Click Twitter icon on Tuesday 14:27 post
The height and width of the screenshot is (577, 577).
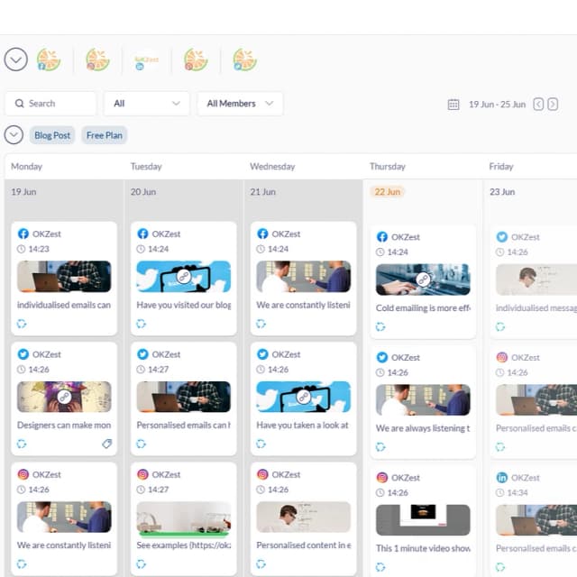(142, 354)
